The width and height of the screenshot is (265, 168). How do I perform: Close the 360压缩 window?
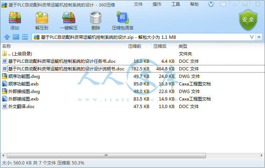click(258, 4)
